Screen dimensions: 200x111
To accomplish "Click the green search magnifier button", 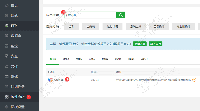I will (121, 15).
